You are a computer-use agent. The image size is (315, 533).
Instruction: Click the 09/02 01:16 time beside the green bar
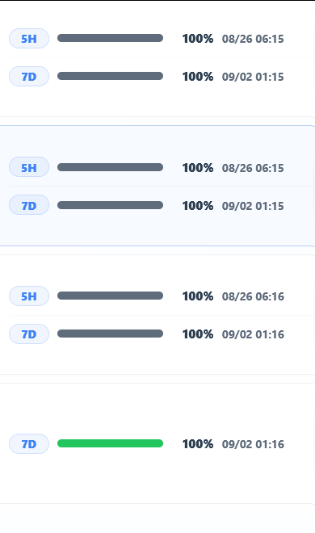[x=253, y=444]
